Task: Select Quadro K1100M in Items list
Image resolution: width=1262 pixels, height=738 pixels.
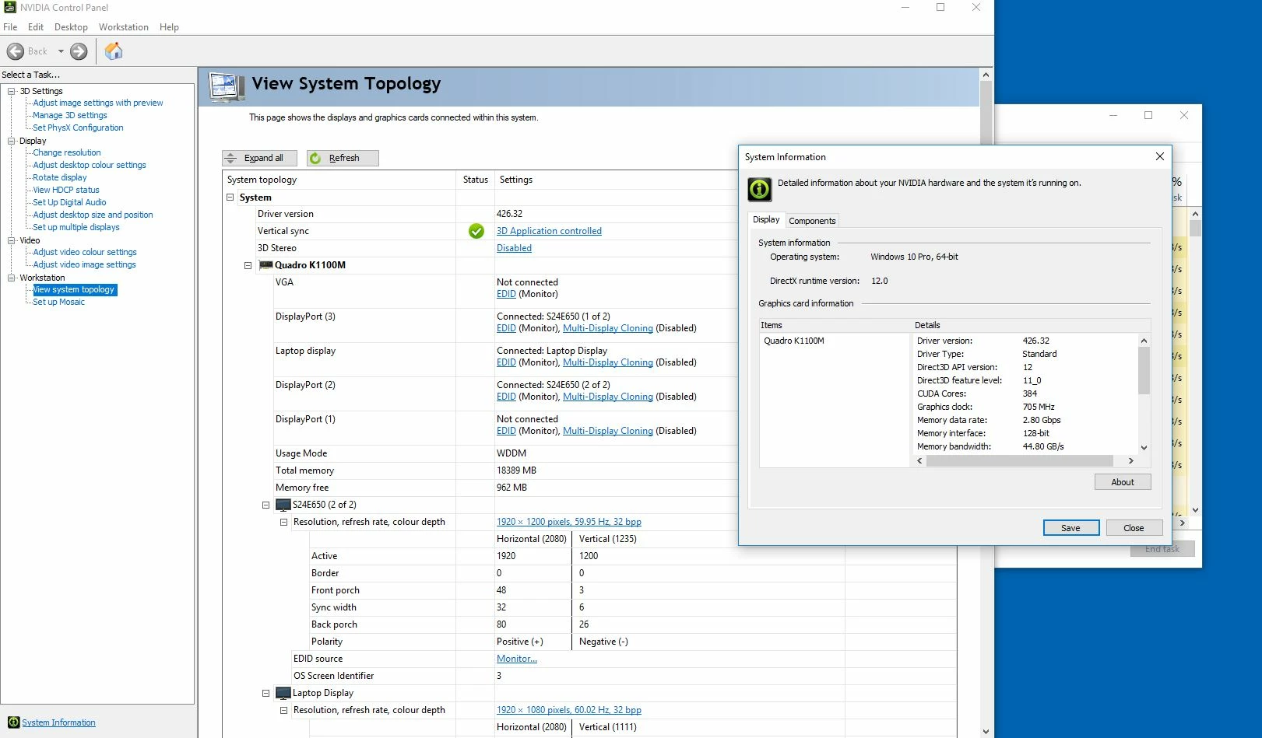Action: [x=794, y=341]
